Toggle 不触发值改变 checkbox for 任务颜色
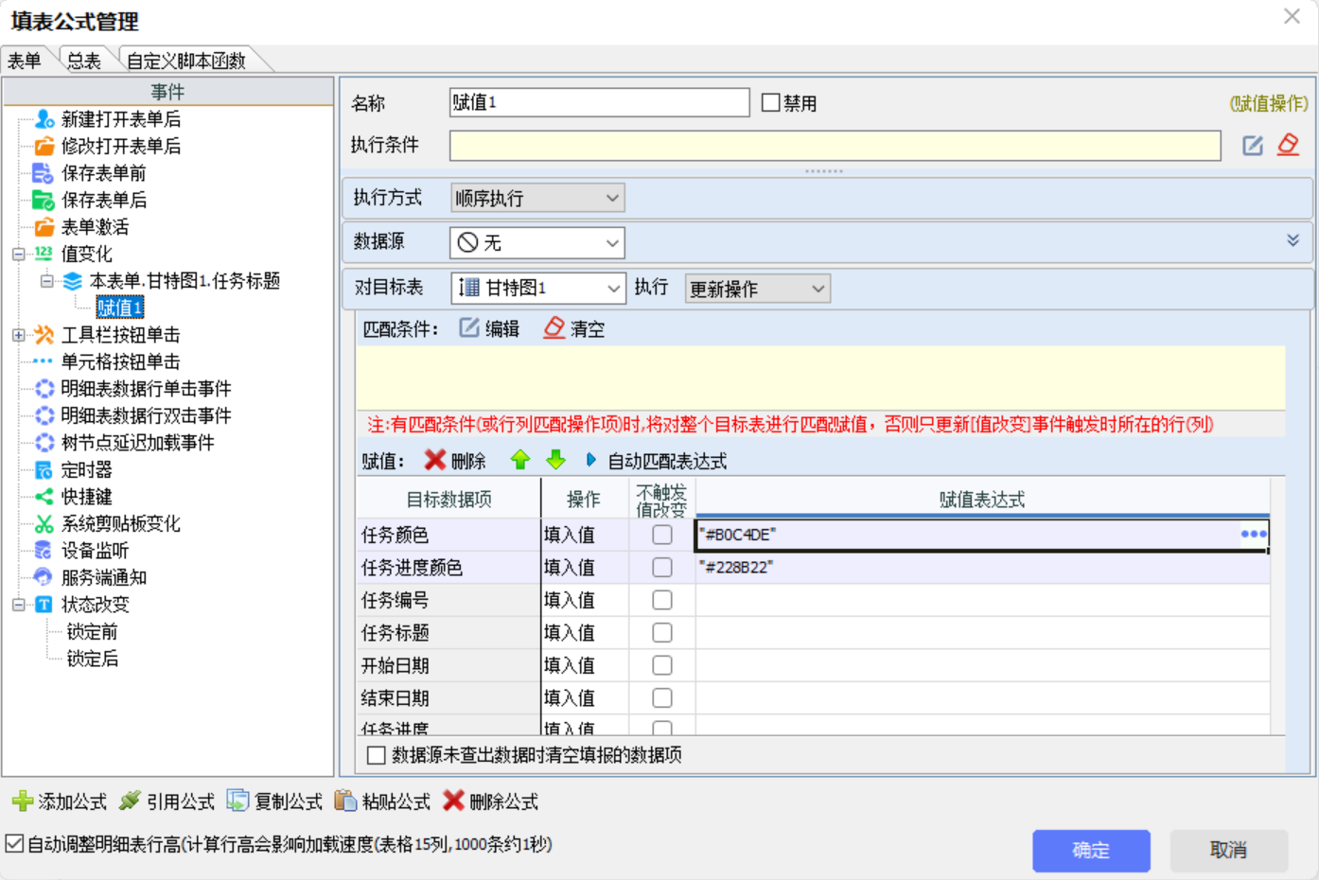The image size is (1319, 880). click(662, 535)
